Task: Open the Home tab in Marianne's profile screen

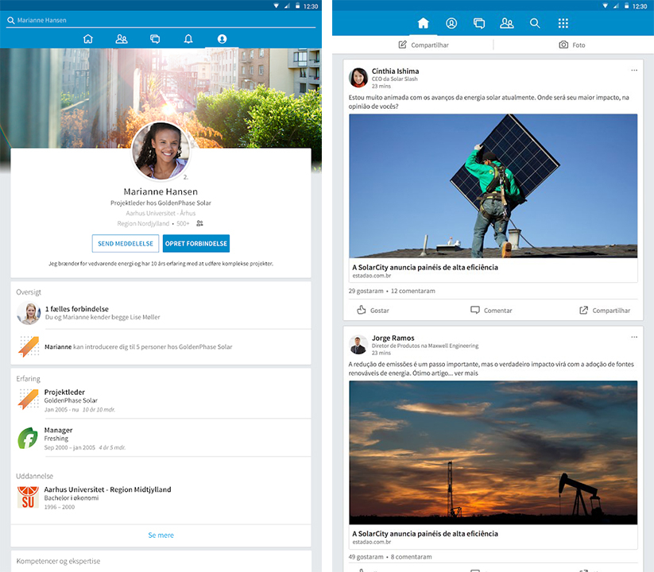Action: (88, 39)
